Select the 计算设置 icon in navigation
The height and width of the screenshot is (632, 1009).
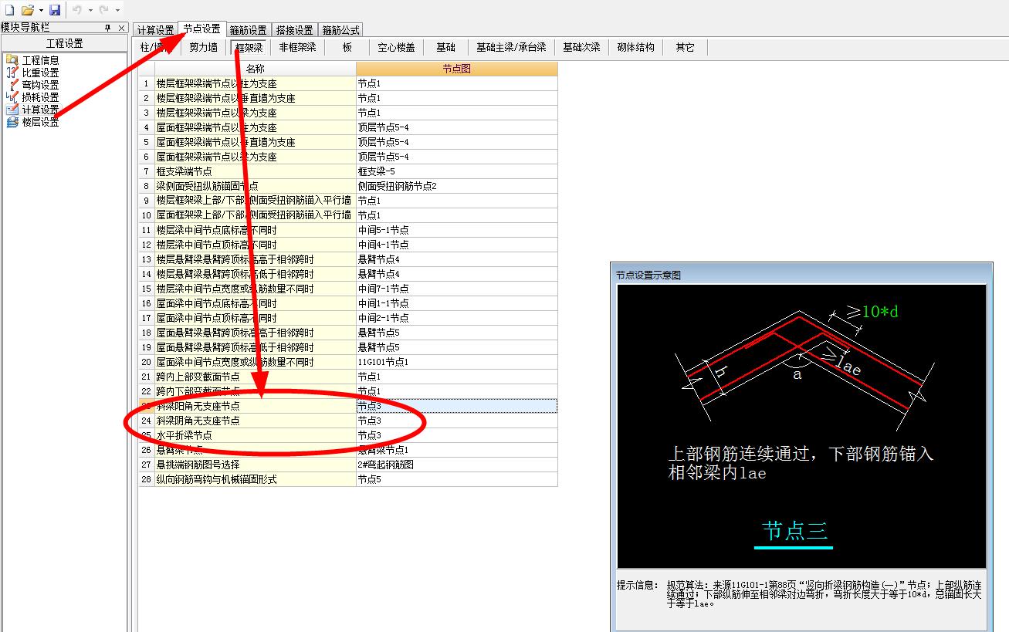pyautogui.click(x=12, y=109)
